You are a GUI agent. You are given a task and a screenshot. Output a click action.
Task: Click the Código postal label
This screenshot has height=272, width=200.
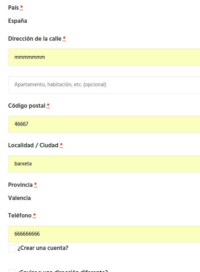(27, 106)
